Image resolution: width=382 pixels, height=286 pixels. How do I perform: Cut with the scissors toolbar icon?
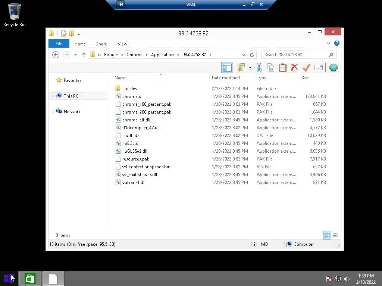259,67
